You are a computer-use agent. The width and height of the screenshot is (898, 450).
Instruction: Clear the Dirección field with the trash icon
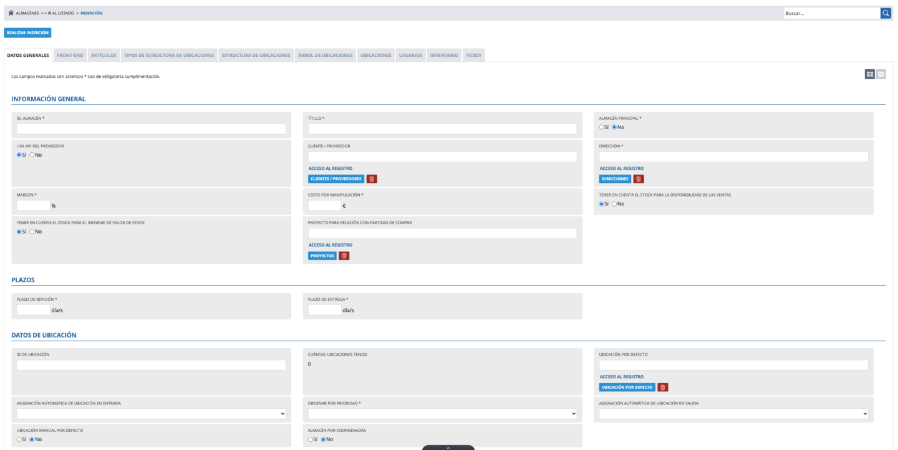pyautogui.click(x=639, y=179)
